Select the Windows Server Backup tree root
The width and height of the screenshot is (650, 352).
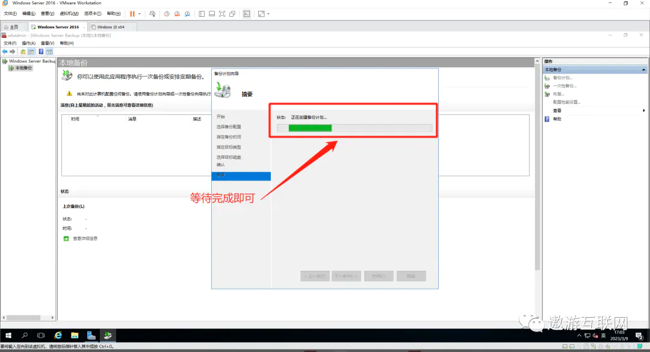pos(32,61)
